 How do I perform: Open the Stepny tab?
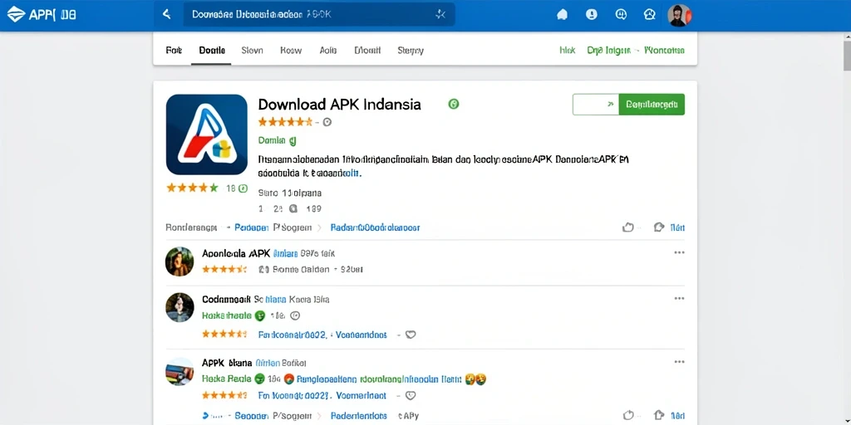[411, 51]
